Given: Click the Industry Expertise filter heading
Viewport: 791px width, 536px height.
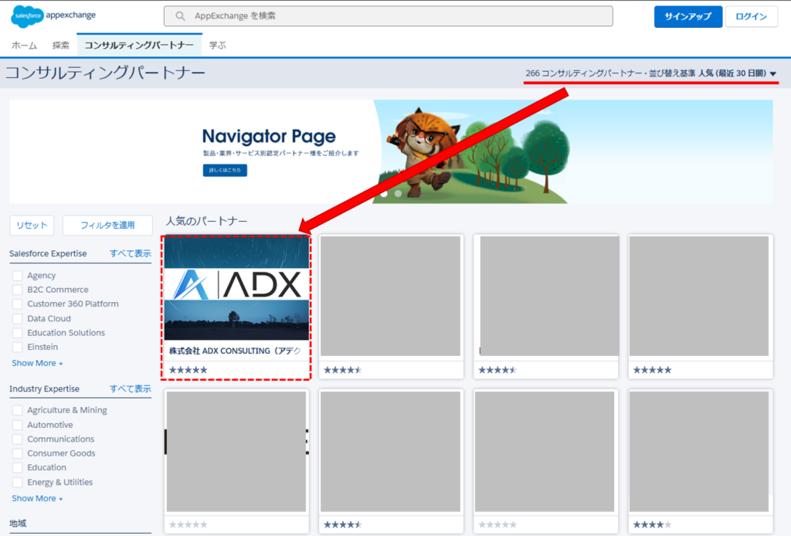Looking at the screenshot, I should 44,388.
